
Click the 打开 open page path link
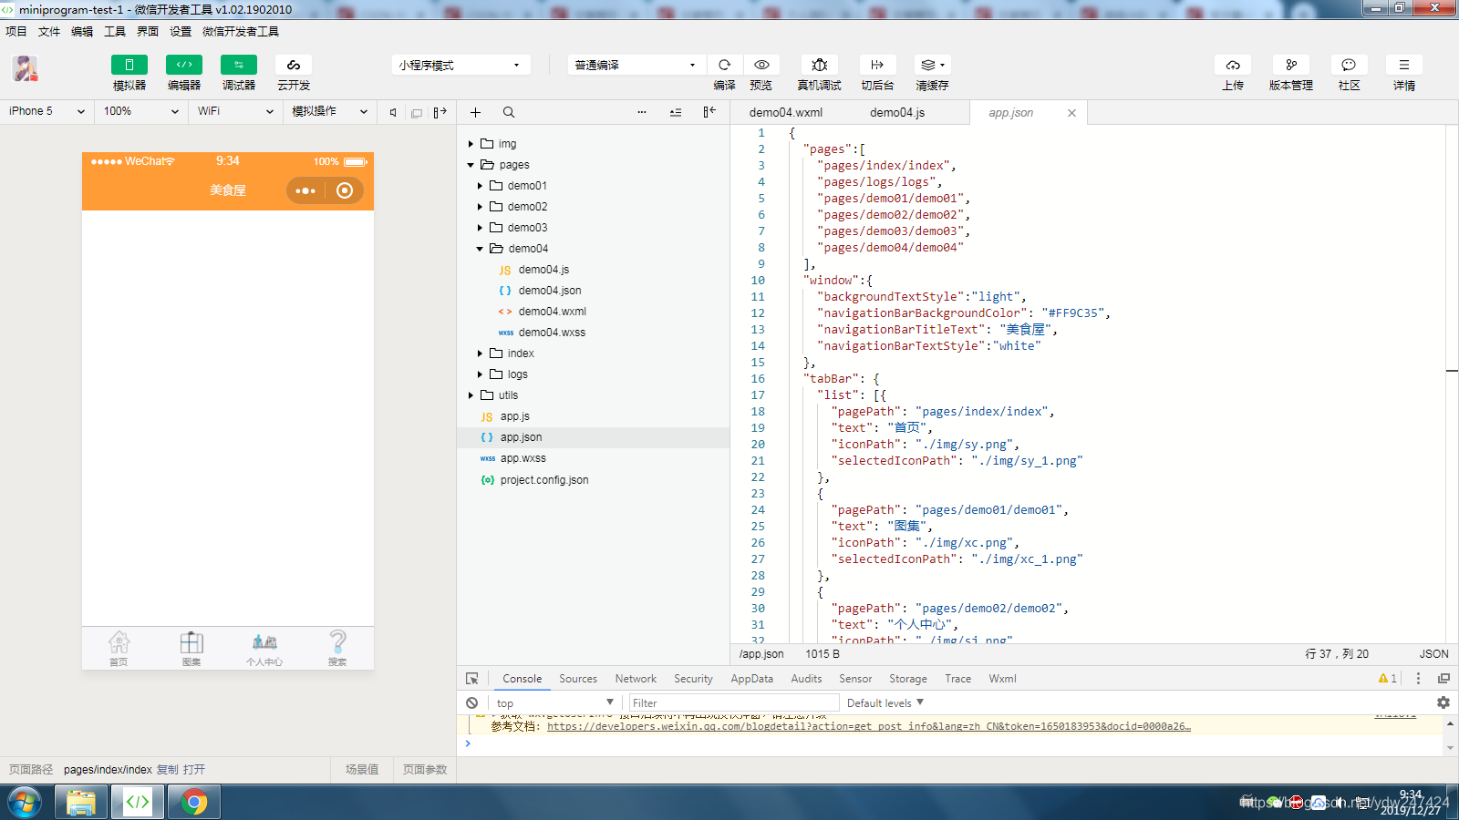click(194, 770)
